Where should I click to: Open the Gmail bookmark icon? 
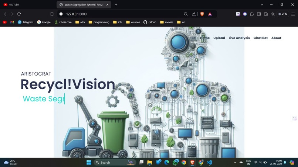click(12, 22)
